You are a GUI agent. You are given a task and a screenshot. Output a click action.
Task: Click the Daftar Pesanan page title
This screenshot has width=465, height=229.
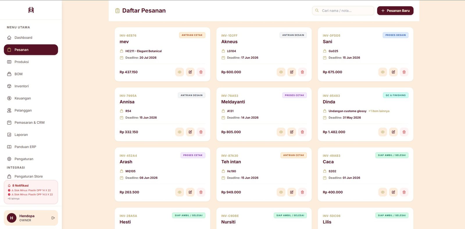(144, 11)
